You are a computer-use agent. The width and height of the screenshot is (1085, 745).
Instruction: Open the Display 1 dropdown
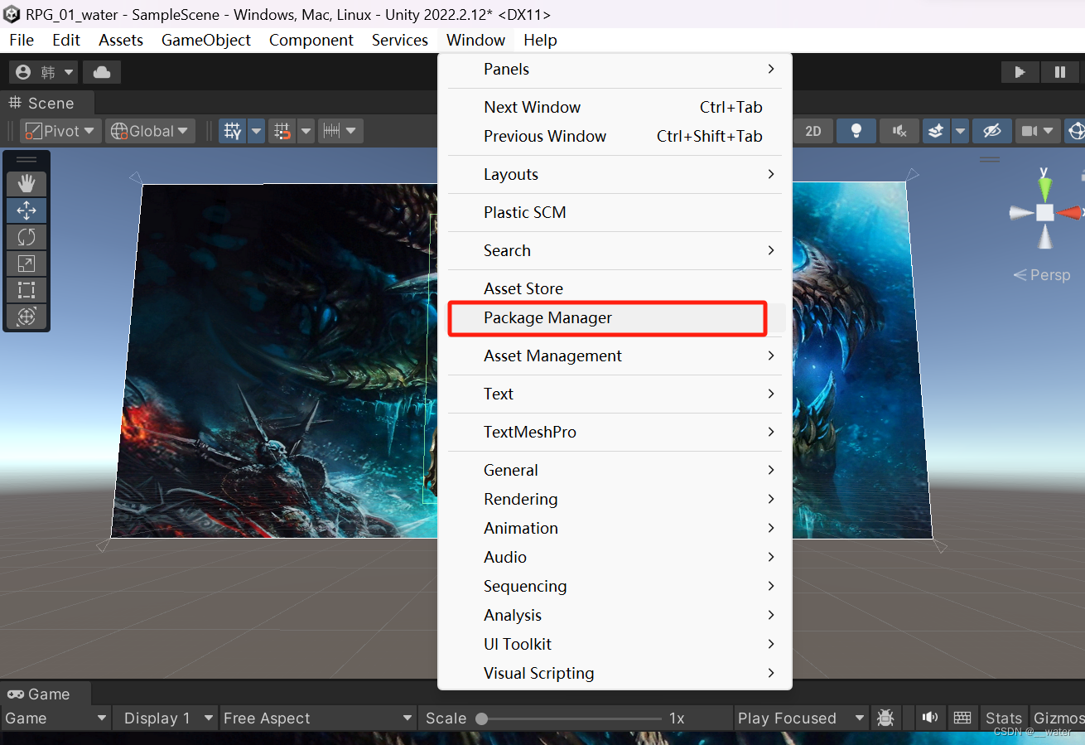click(x=166, y=718)
